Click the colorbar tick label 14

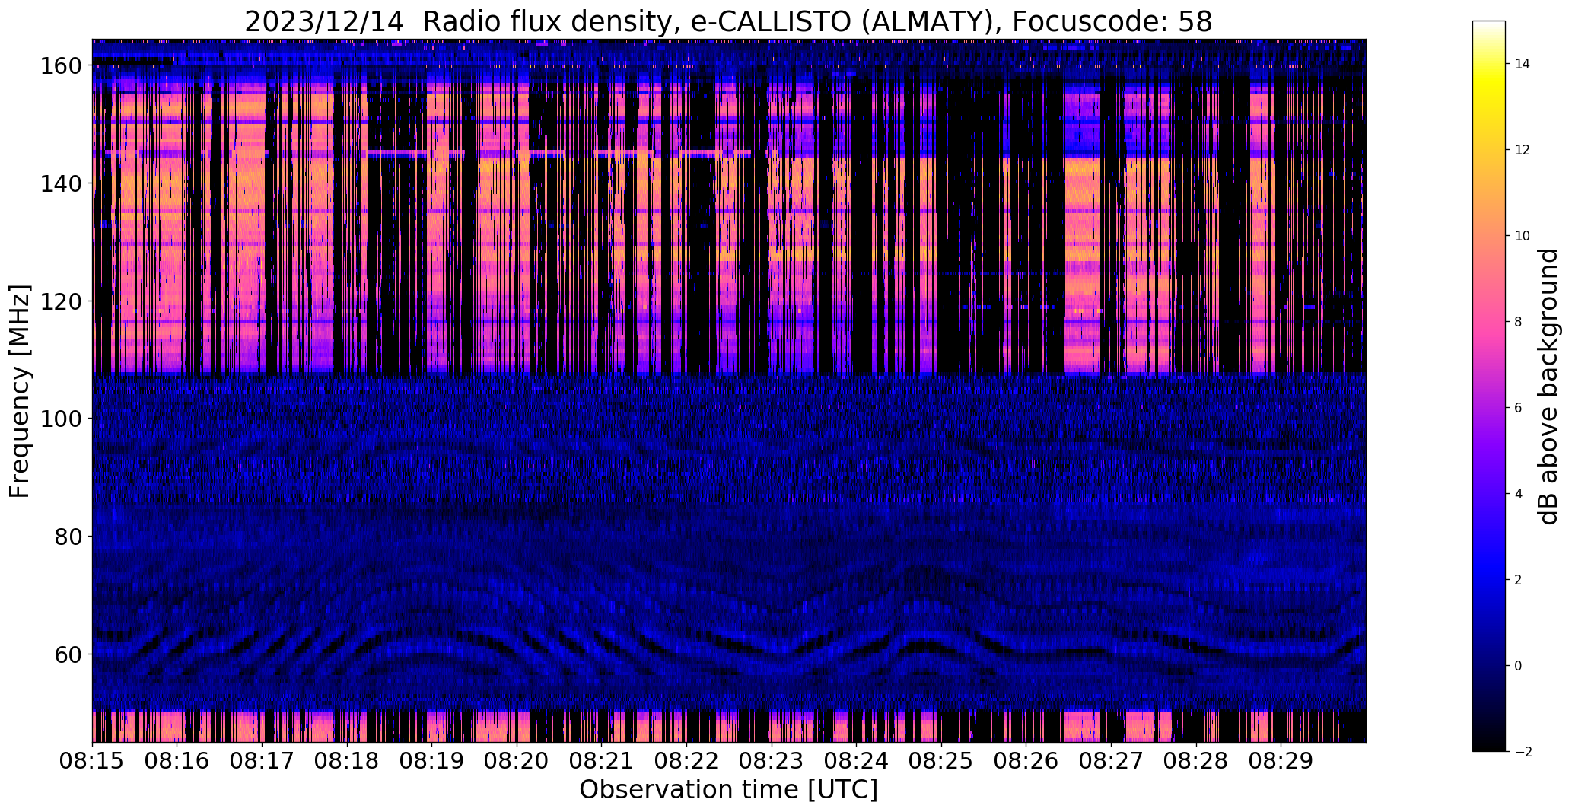1523,64
